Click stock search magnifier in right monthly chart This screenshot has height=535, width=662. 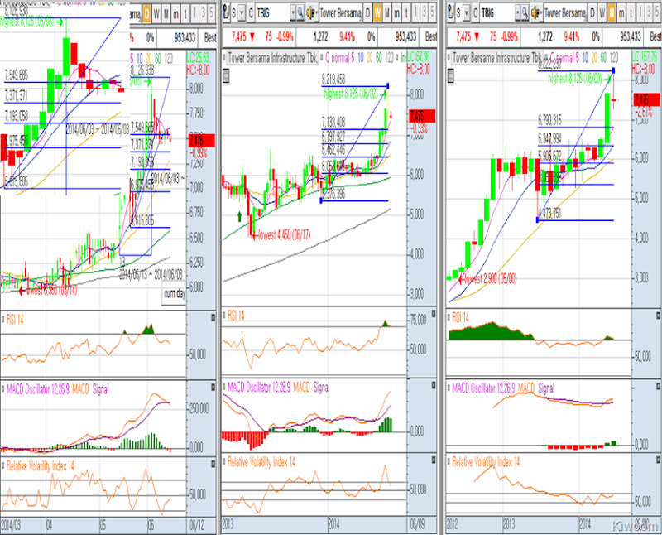point(525,13)
